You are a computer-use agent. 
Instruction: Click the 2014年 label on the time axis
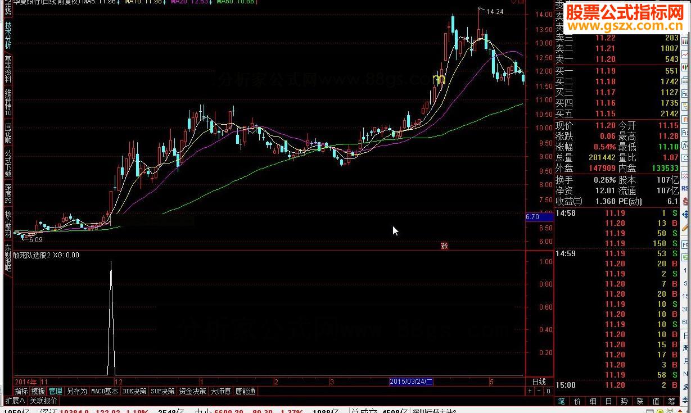pos(26,382)
